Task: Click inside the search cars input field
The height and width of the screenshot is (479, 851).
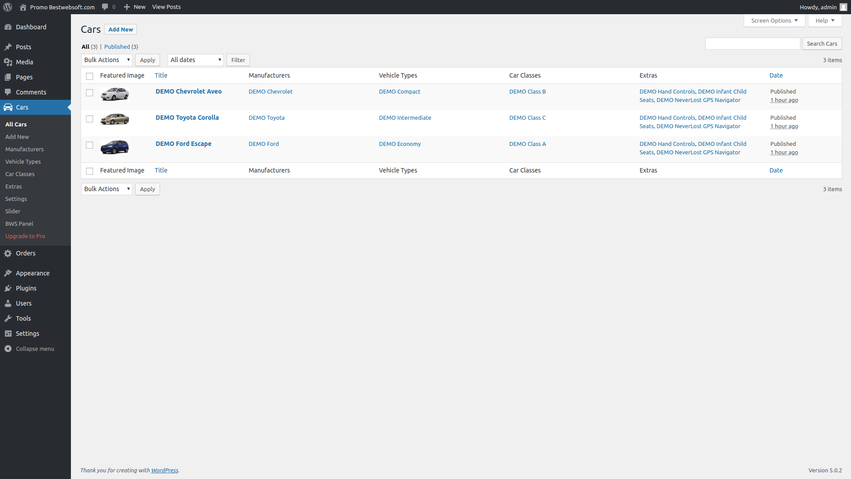Action: point(753,43)
